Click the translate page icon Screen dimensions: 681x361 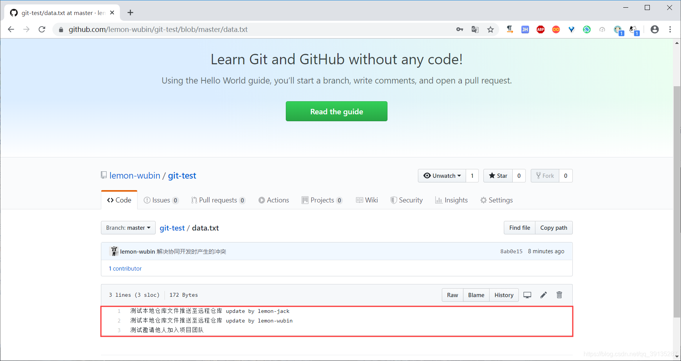[475, 29]
